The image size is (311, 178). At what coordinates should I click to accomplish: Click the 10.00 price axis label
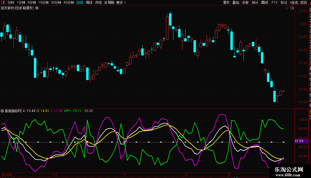(303, 102)
